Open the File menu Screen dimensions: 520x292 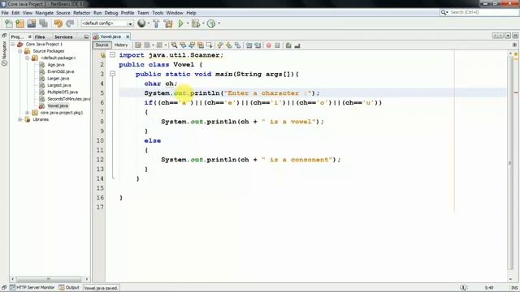pos(5,13)
